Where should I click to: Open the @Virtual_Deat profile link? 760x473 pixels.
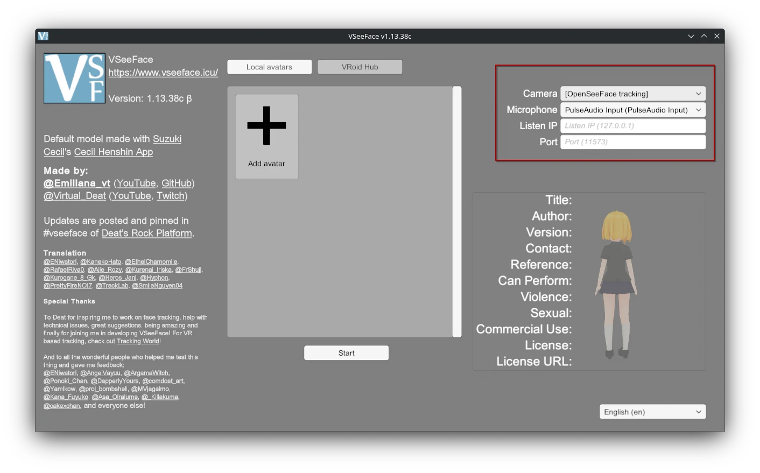click(75, 196)
